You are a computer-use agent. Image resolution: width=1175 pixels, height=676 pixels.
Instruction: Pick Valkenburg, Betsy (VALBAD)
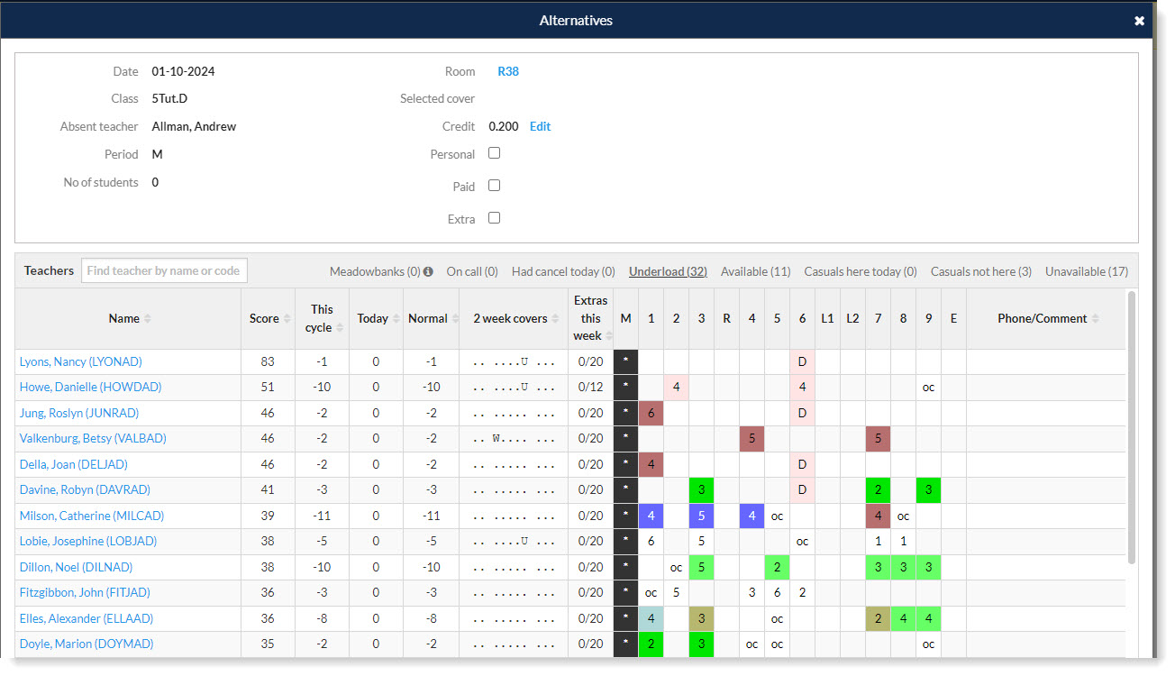coord(93,438)
